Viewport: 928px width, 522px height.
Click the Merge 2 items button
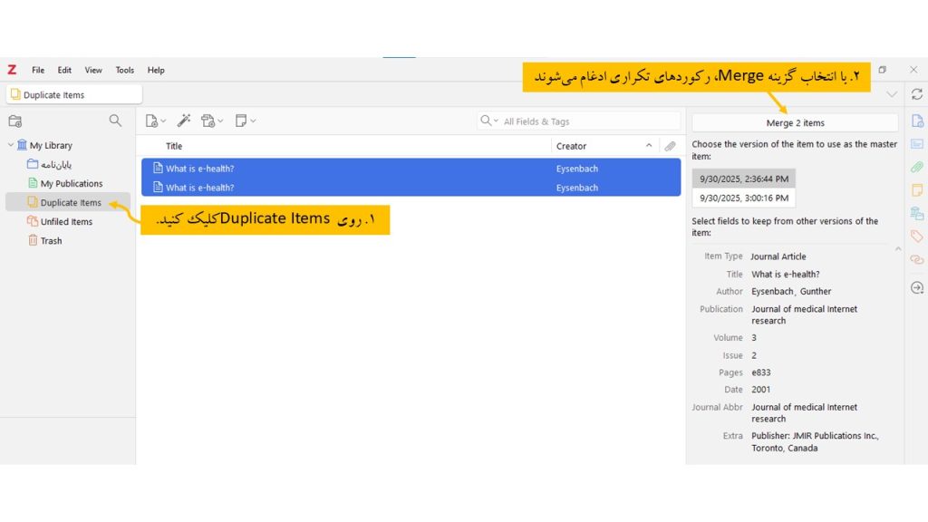(794, 122)
